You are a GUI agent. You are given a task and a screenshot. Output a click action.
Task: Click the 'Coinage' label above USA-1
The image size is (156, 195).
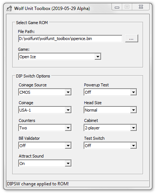26,103
